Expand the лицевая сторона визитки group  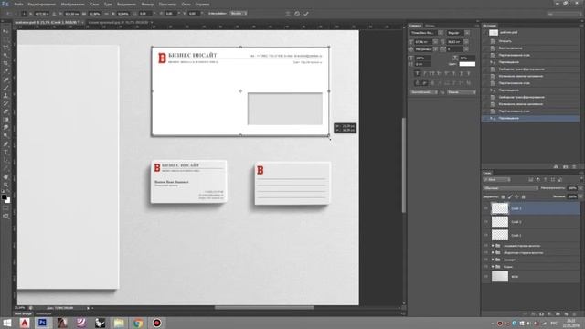click(x=493, y=246)
